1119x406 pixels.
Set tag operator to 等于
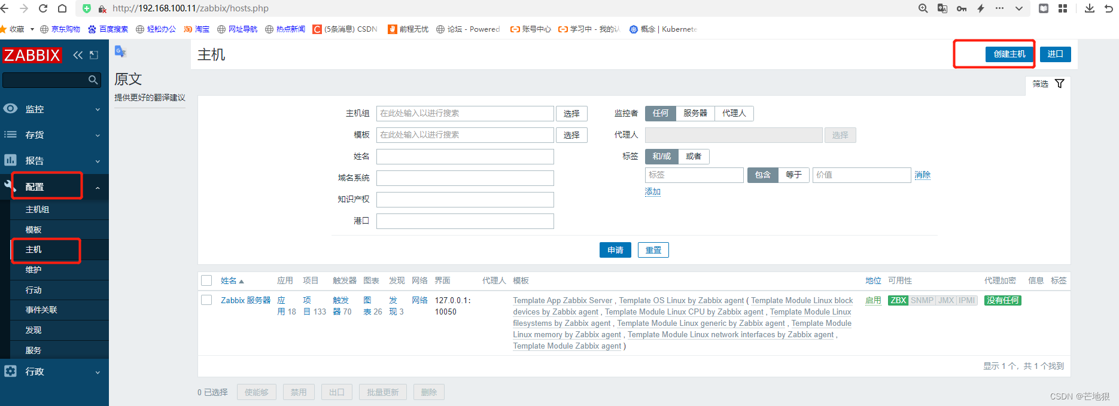click(793, 175)
